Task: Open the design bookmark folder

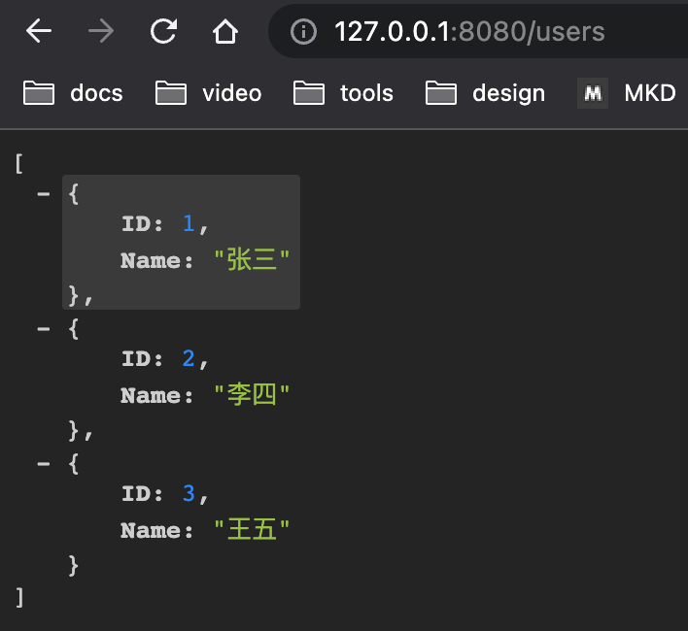Action: click(x=485, y=93)
